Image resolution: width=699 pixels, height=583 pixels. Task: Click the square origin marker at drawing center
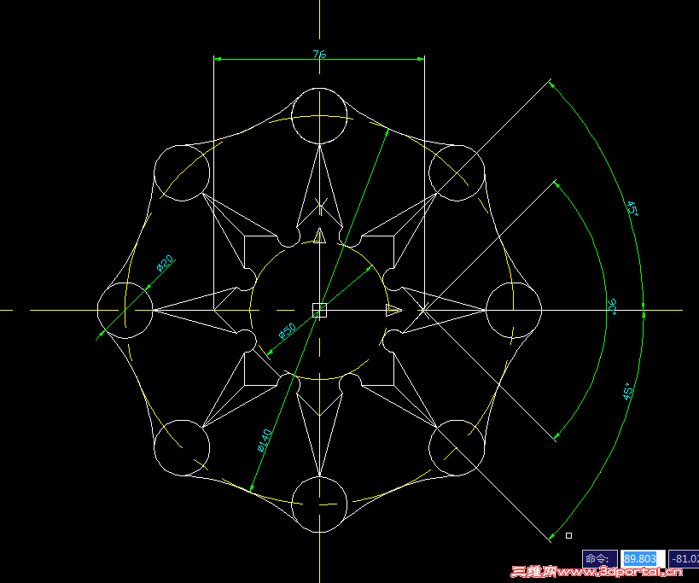320,310
